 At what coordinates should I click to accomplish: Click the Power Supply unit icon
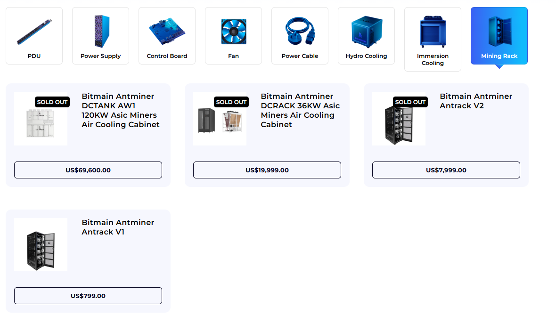[x=102, y=32]
